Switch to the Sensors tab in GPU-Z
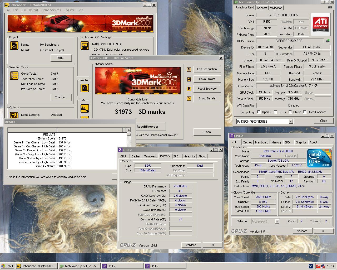This screenshot has height=270, width=337. (x=262, y=8)
